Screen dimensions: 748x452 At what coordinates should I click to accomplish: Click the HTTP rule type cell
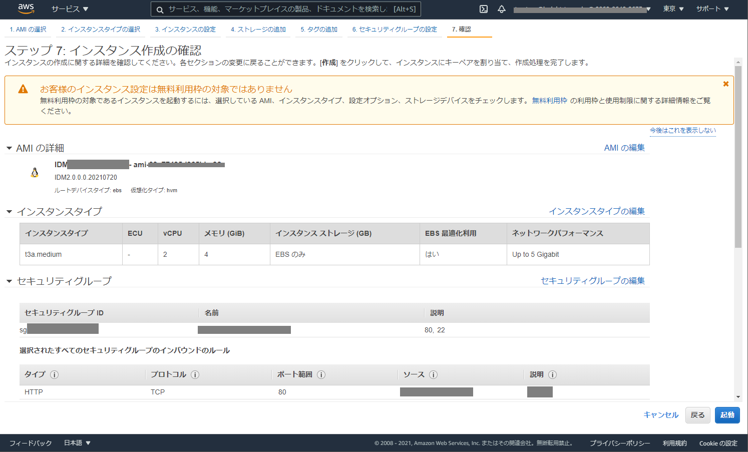[x=34, y=392]
